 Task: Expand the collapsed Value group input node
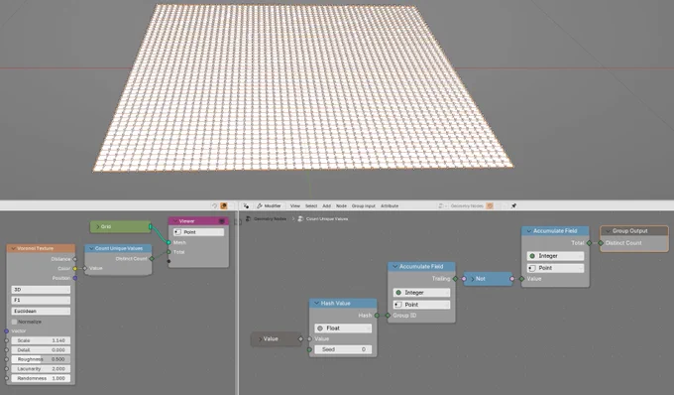[260, 339]
